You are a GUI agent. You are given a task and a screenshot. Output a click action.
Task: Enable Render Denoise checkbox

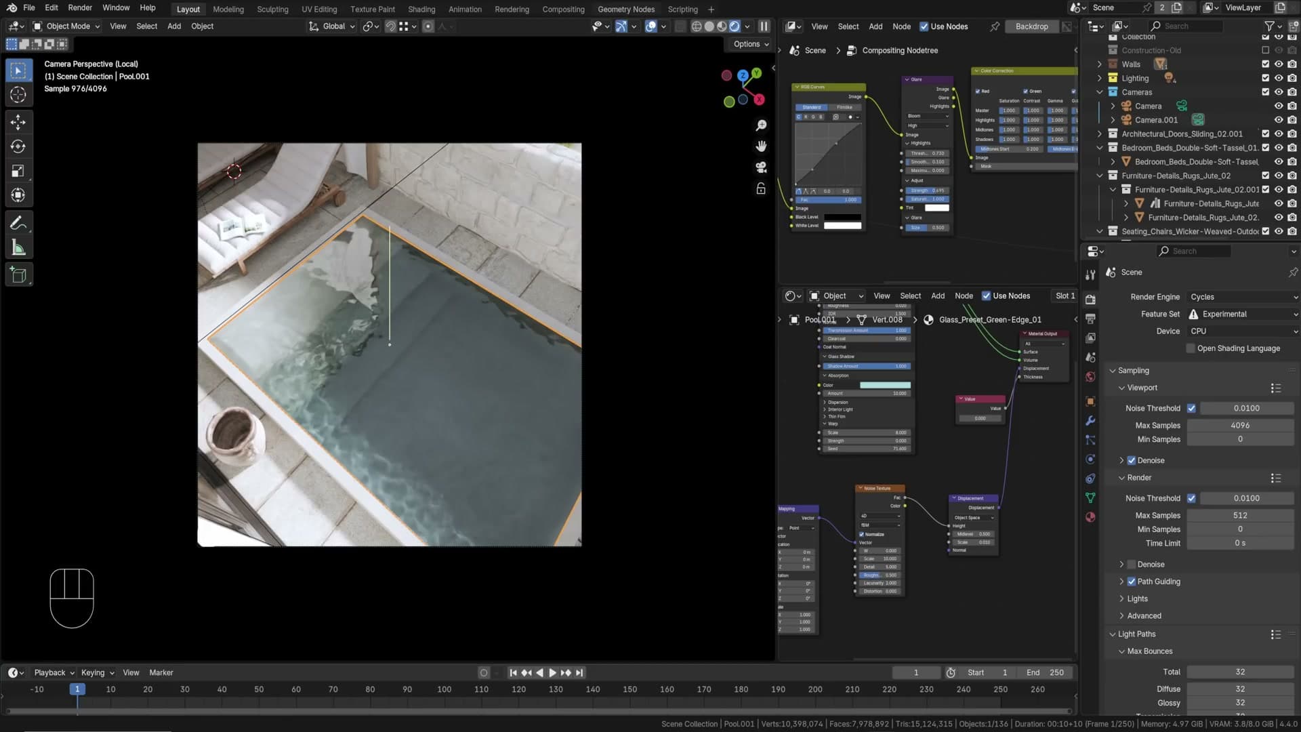point(1131,564)
